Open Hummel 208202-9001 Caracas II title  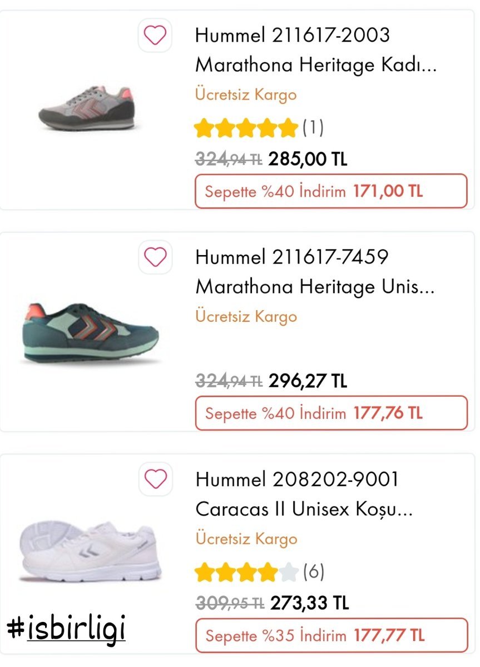tap(304, 494)
